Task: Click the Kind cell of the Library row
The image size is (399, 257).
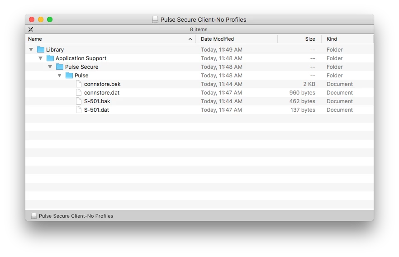Action: (x=335, y=50)
